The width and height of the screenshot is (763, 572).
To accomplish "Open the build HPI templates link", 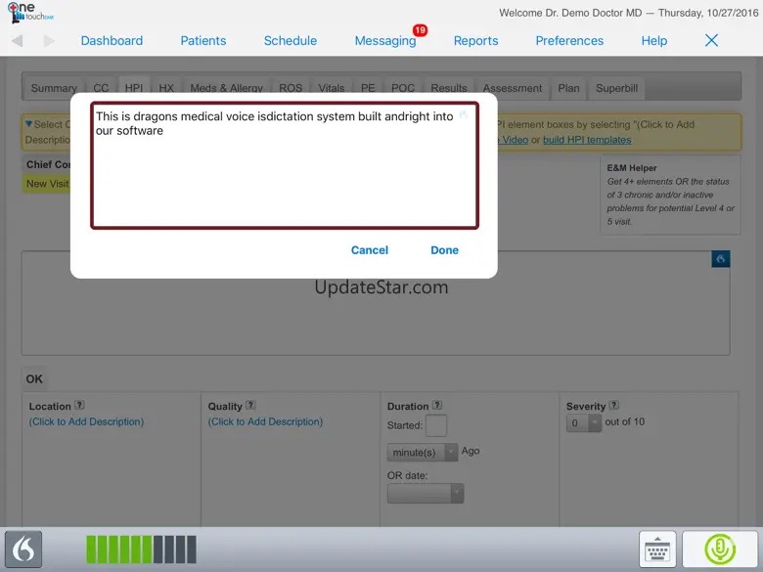I will (x=587, y=140).
